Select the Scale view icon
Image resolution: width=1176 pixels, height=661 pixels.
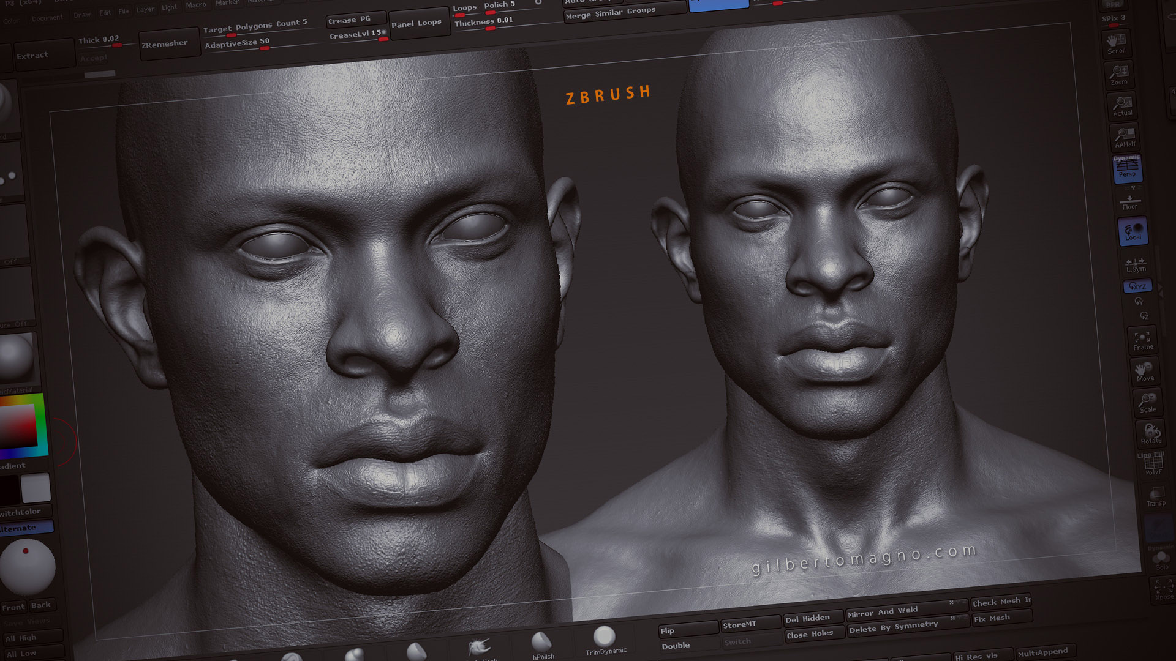tap(1147, 403)
